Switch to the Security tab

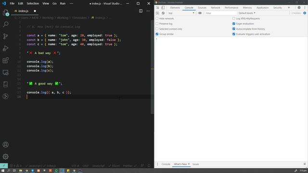point(277,8)
